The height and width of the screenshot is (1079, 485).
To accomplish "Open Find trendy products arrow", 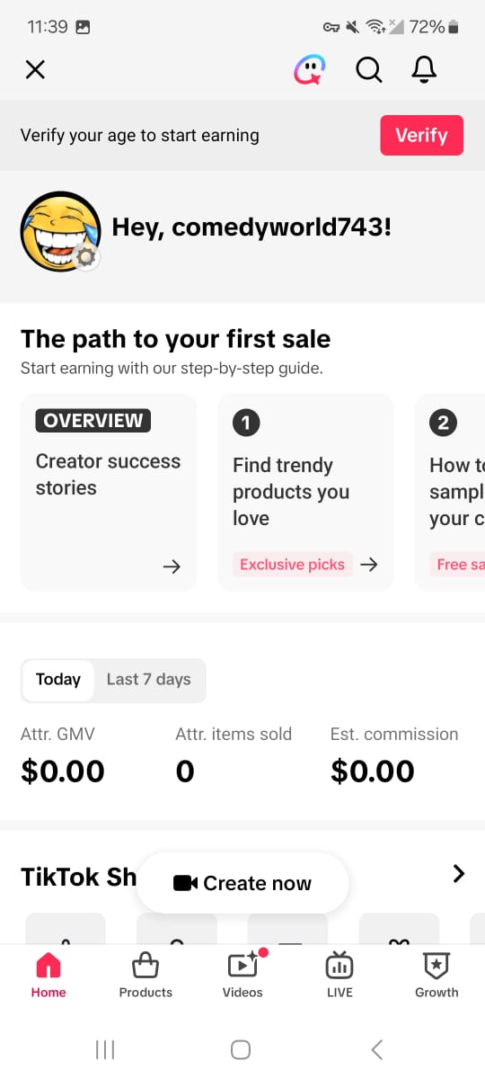I will [x=368, y=565].
